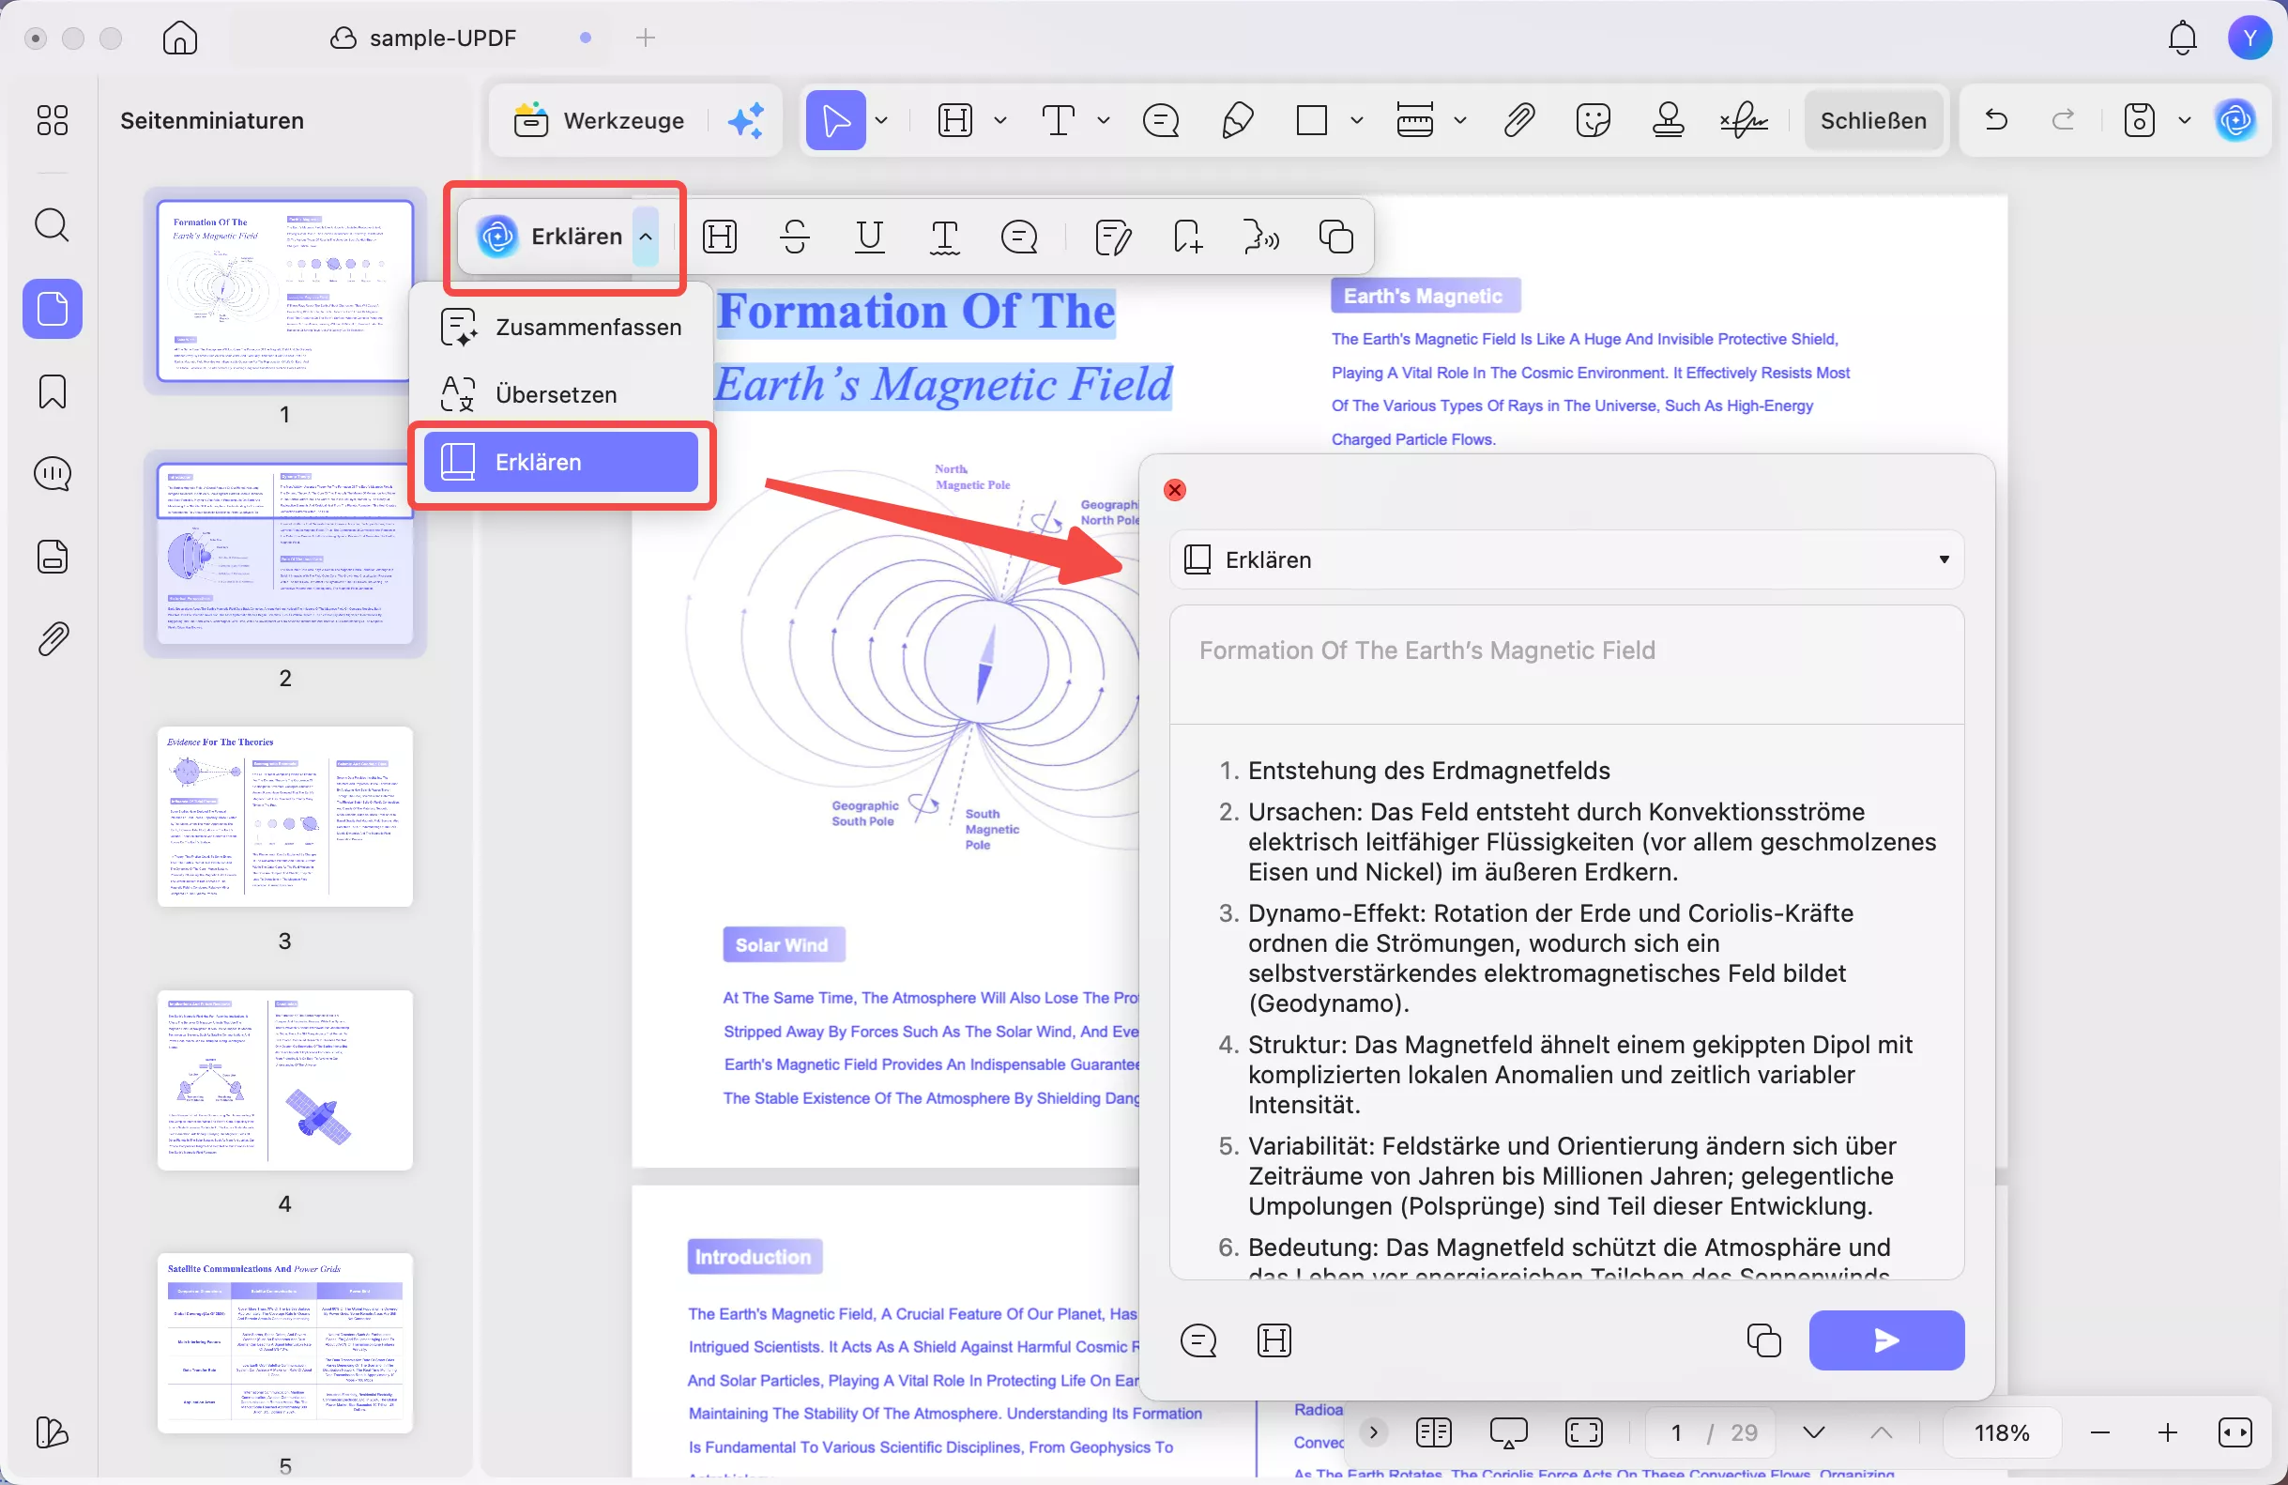Viewport: 2288px width, 1485px height.
Task: Zoom out with minus button
Action: pyautogui.click(x=2099, y=1433)
